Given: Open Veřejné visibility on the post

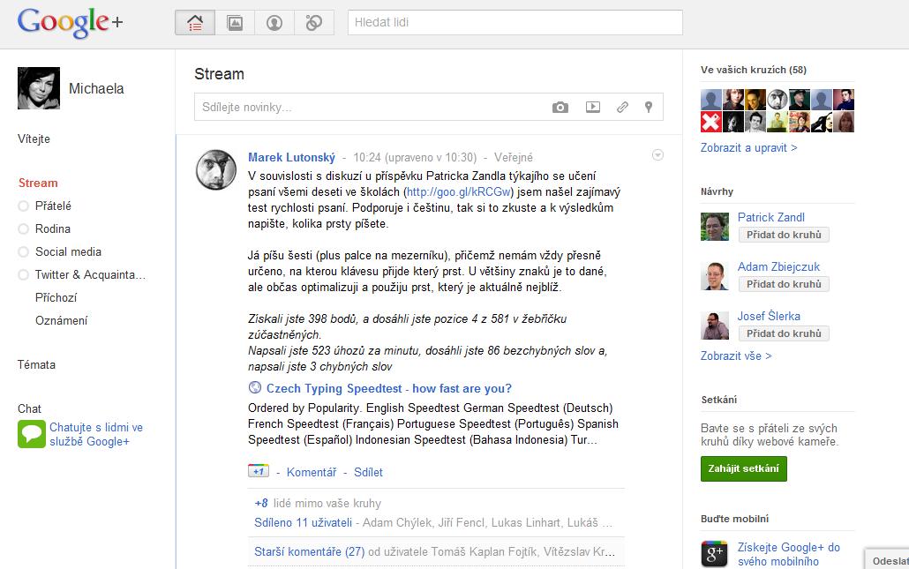Looking at the screenshot, I should point(514,158).
